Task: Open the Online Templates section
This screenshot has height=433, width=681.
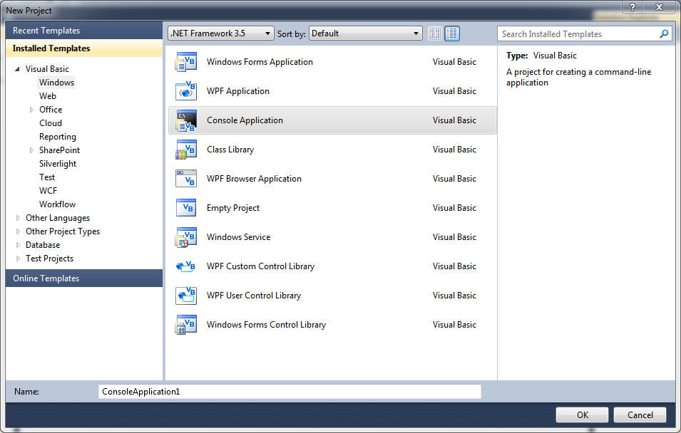Action: [84, 278]
